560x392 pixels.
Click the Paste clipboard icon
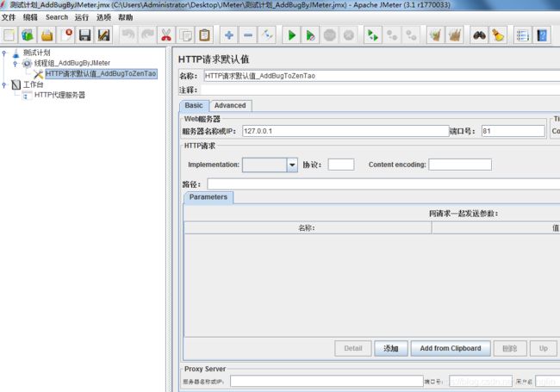tap(204, 35)
